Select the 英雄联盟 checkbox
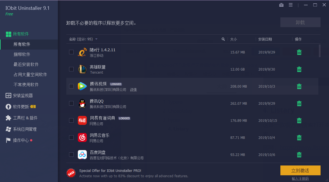The width and height of the screenshot is (329, 182). (x=71, y=69)
